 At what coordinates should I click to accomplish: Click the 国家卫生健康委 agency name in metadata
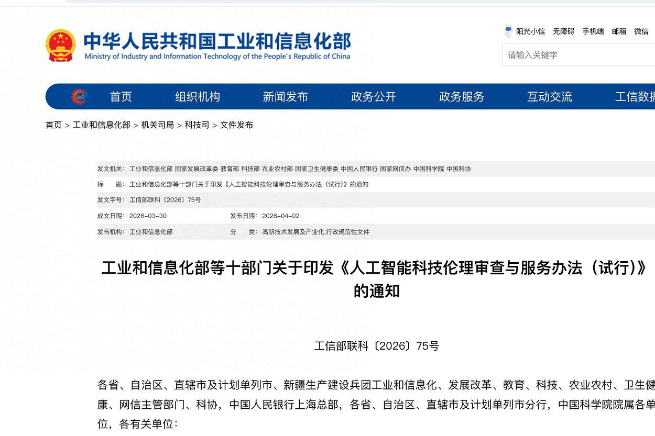316,169
